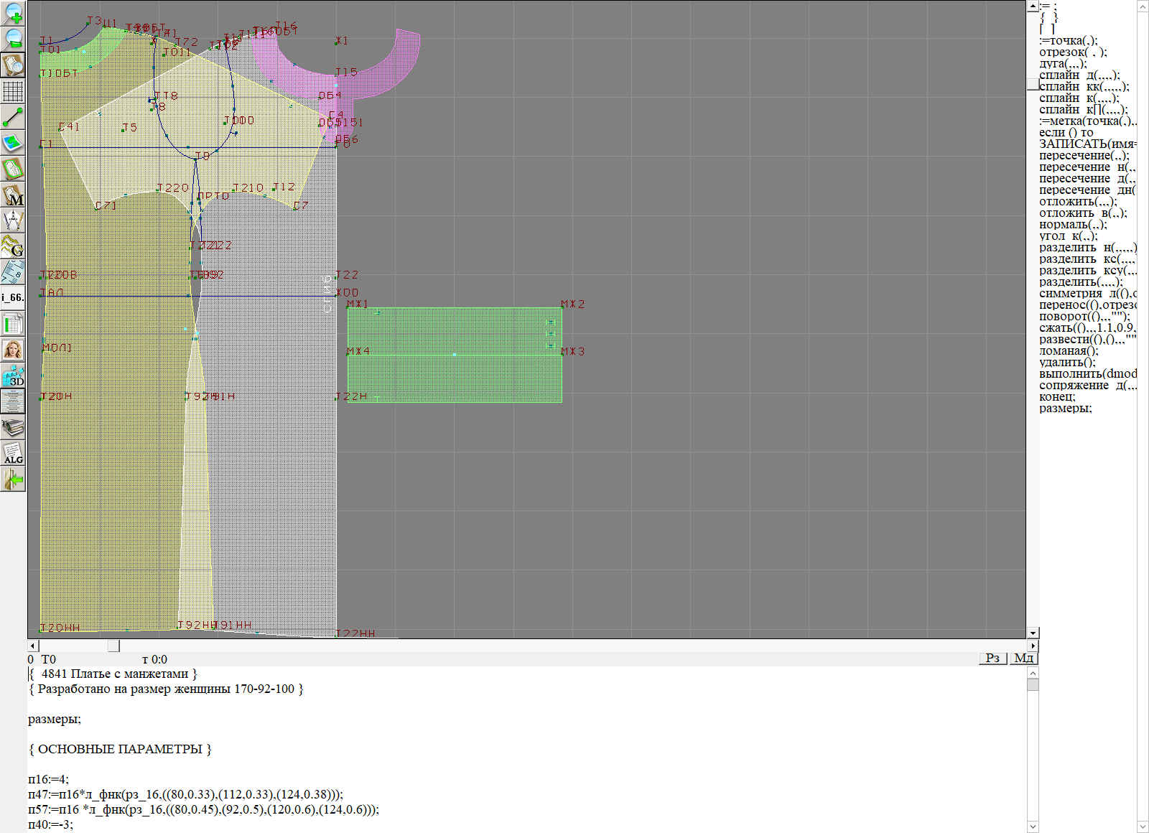Image resolution: width=1149 pixels, height=833 pixels.
Task: Click the code line 'п16:=4;'
Action: 49,779
